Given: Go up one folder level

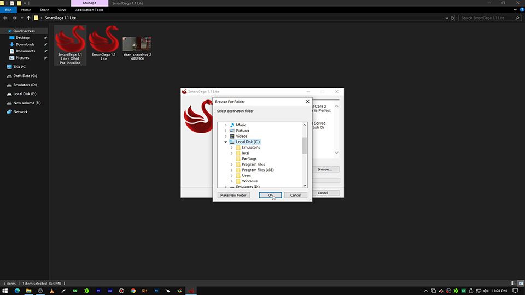Looking at the screenshot, I should pos(28,18).
